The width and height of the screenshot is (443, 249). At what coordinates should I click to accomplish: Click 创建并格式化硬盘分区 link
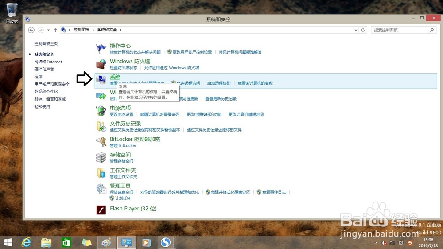coord(230,192)
